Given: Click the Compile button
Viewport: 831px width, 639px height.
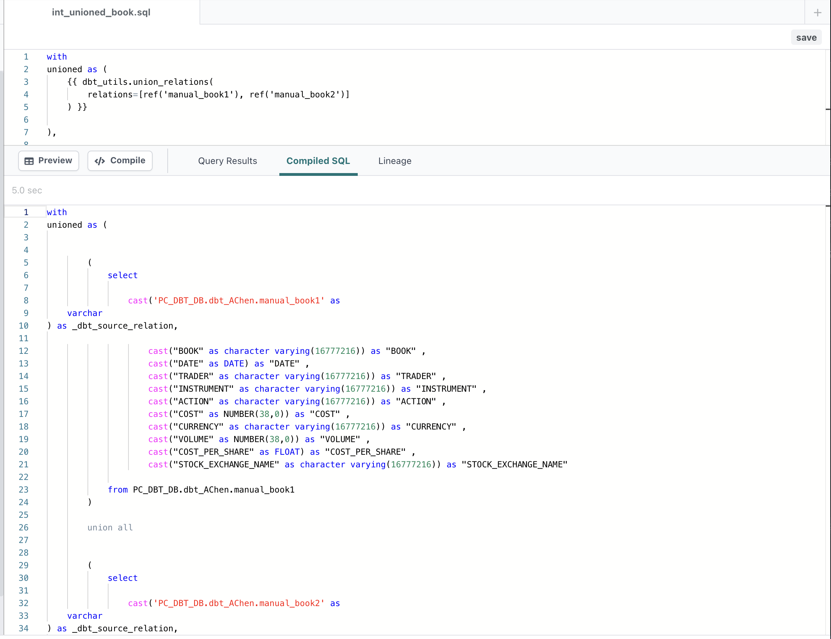Looking at the screenshot, I should pos(120,160).
